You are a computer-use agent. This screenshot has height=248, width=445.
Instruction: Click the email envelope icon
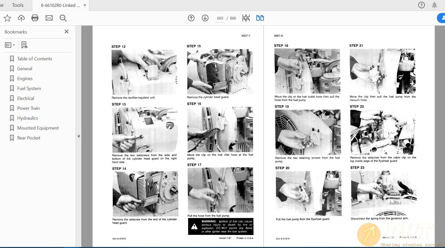click(x=49, y=18)
